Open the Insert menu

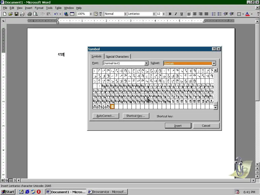(x=28, y=8)
